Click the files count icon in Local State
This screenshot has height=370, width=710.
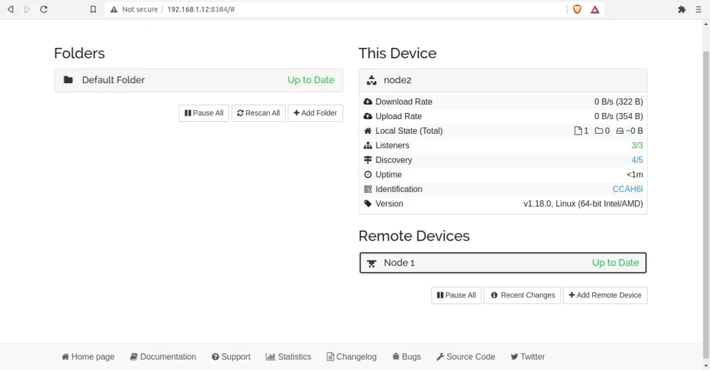click(x=578, y=131)
